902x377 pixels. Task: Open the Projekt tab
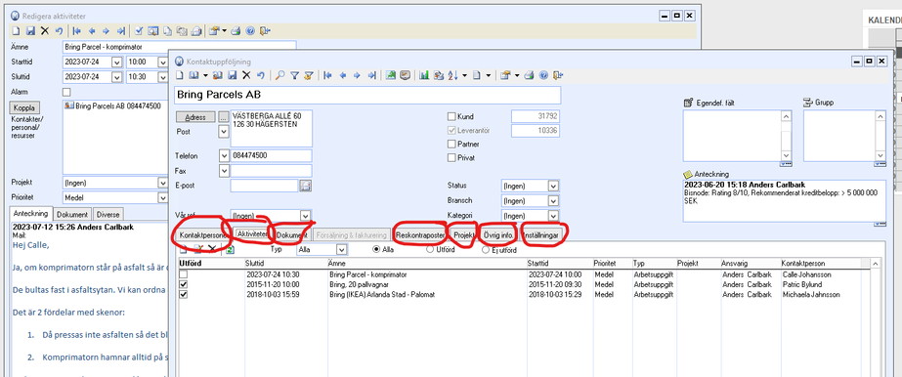(x=463, y=235)
